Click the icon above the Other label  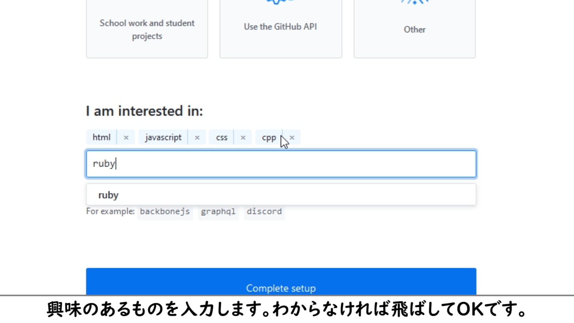click(x=414, y=2)
